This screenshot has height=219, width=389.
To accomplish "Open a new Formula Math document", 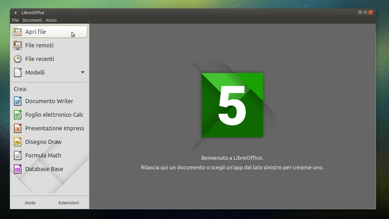I will coord(43,155).
